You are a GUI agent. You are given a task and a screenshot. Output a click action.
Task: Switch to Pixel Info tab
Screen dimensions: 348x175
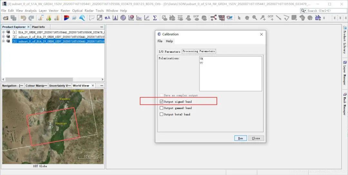(38, 27)
